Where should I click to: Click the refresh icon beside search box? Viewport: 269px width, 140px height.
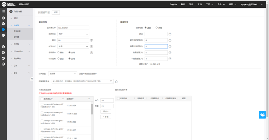(x=116, y=81)
